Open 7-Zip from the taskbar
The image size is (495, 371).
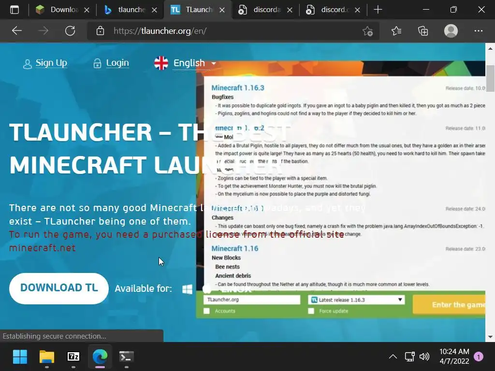point(73,357)
